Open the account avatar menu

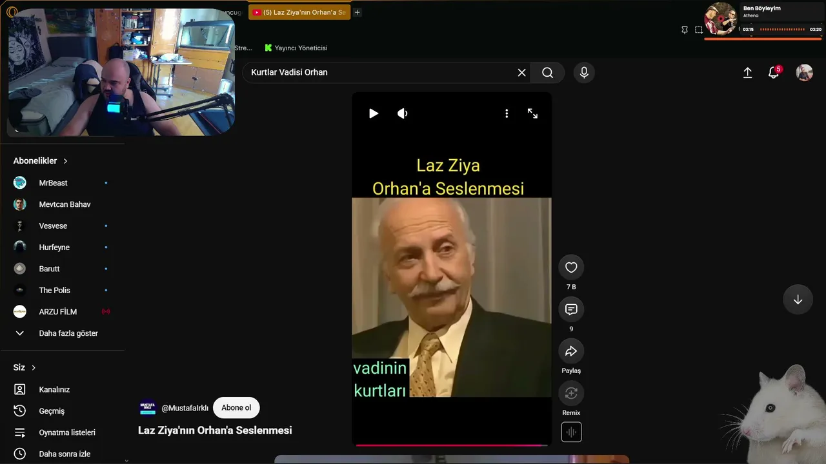[804, 73]
